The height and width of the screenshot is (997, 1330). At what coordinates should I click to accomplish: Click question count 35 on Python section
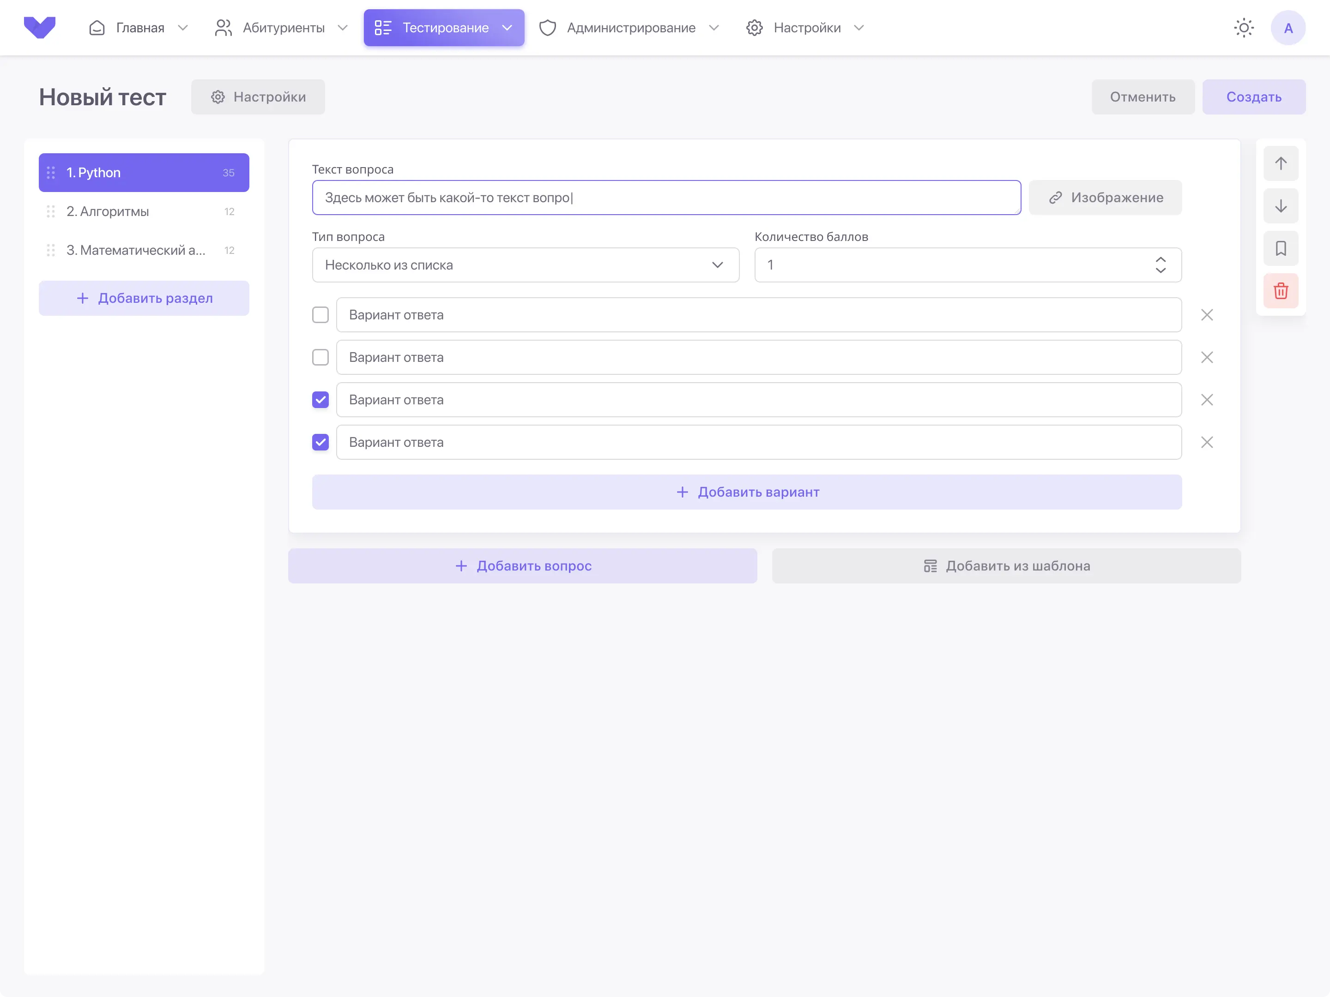point(229,173)
